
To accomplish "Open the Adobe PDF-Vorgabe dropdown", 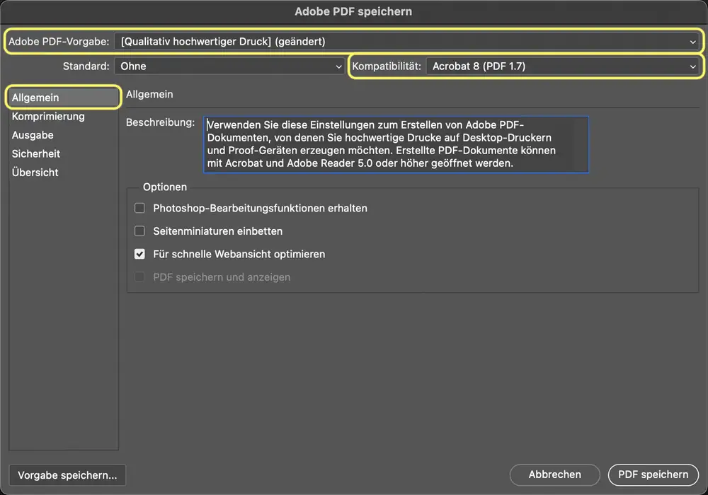I will tap(406, 42).
